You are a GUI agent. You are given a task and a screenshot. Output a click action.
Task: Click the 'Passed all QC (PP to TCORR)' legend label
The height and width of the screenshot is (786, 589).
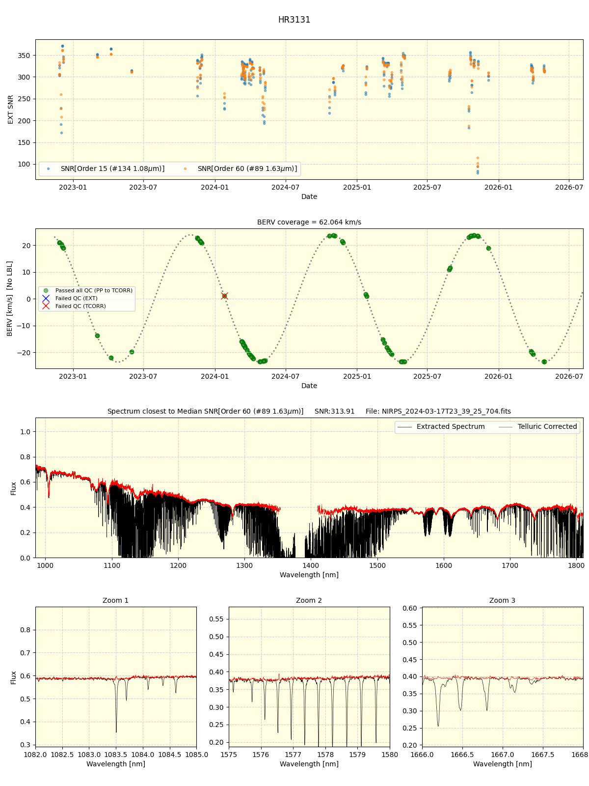pos(94,291)
